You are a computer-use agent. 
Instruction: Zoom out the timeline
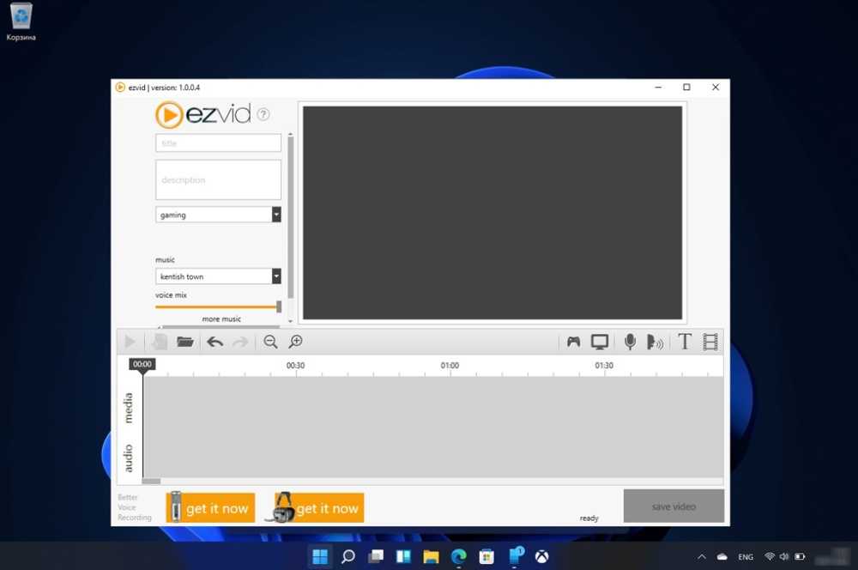(x=270, y=342)
